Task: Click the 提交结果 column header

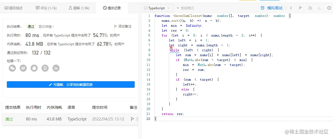Action: [x=13, y=107]
